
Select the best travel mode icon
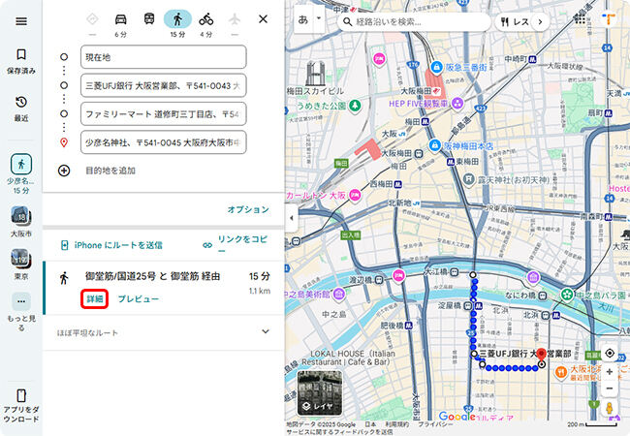(x=92, y=19)
